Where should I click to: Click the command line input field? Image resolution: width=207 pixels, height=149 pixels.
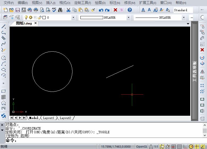(x=106, y=140)
